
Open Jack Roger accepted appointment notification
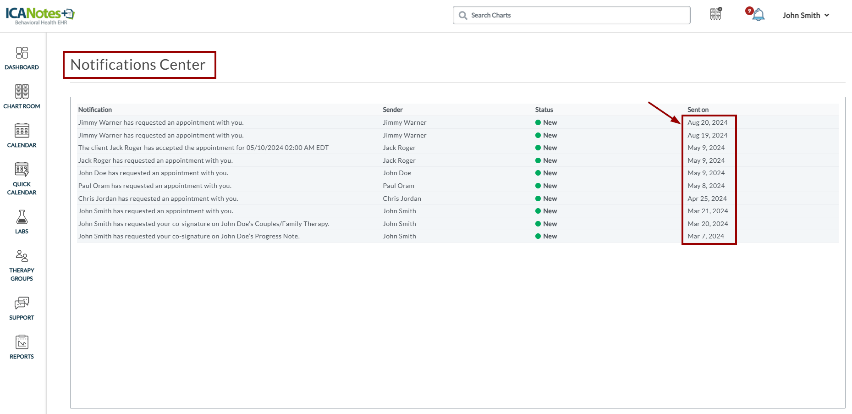coord(203,148)
